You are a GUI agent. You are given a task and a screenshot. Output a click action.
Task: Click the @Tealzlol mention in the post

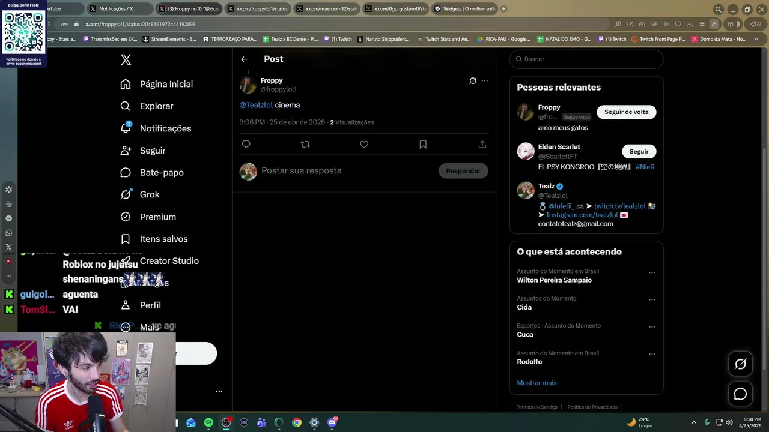coord(256,105)
